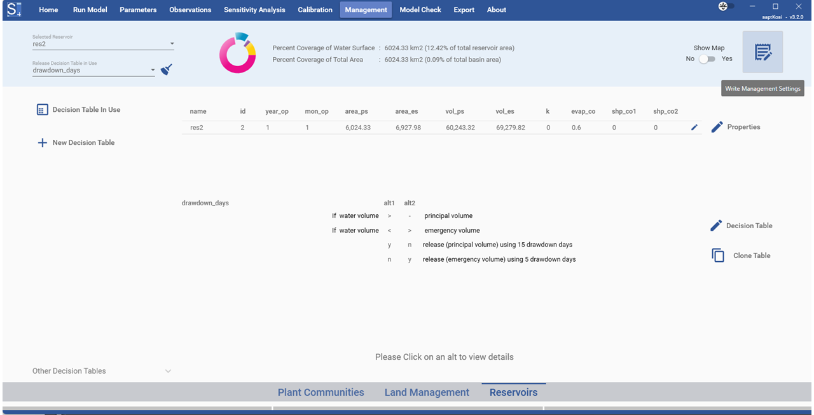
Task: Click the plus icon for New Decision Table
Action: coord(42,143)
